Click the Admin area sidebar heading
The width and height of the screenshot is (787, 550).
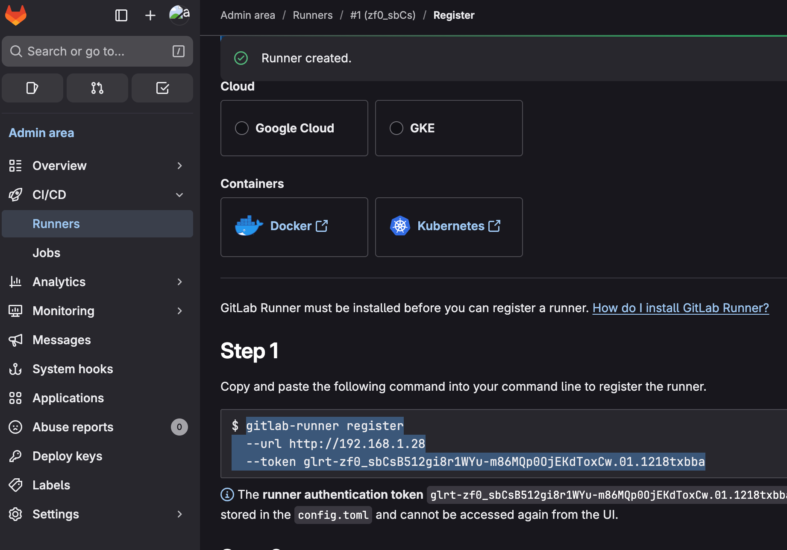(41, 133)
